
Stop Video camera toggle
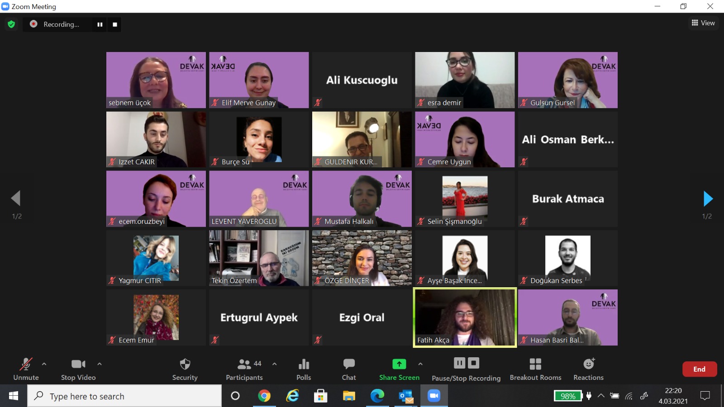coord(78,369)
